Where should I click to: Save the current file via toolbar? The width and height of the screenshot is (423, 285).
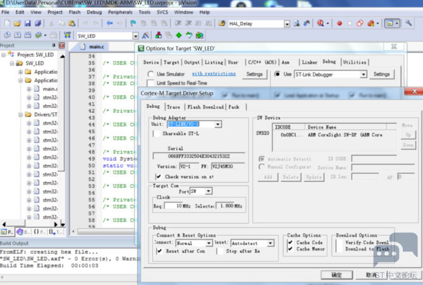pos(28,23)
